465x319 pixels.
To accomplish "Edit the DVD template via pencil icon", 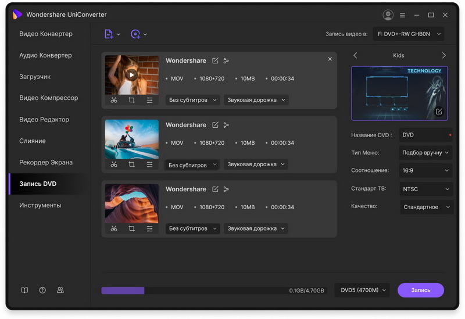I will (x=439, y=112).
